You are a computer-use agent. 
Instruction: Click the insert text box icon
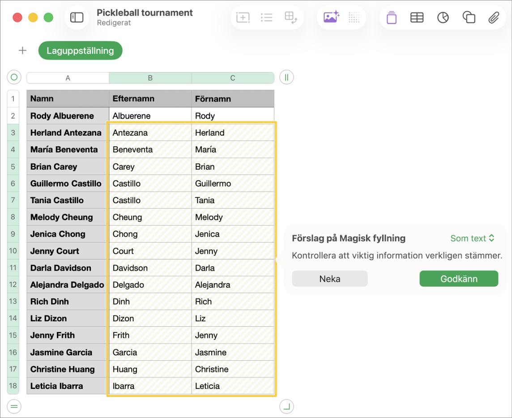(x=243, y=17)
